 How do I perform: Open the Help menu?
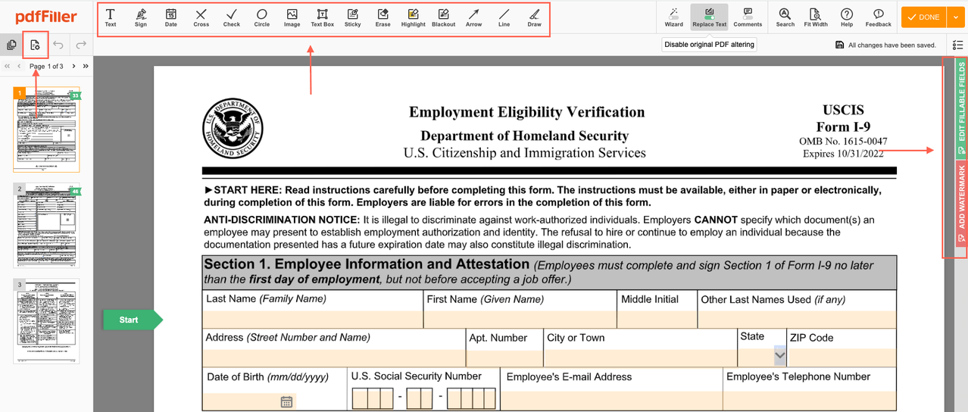[847, 17]
